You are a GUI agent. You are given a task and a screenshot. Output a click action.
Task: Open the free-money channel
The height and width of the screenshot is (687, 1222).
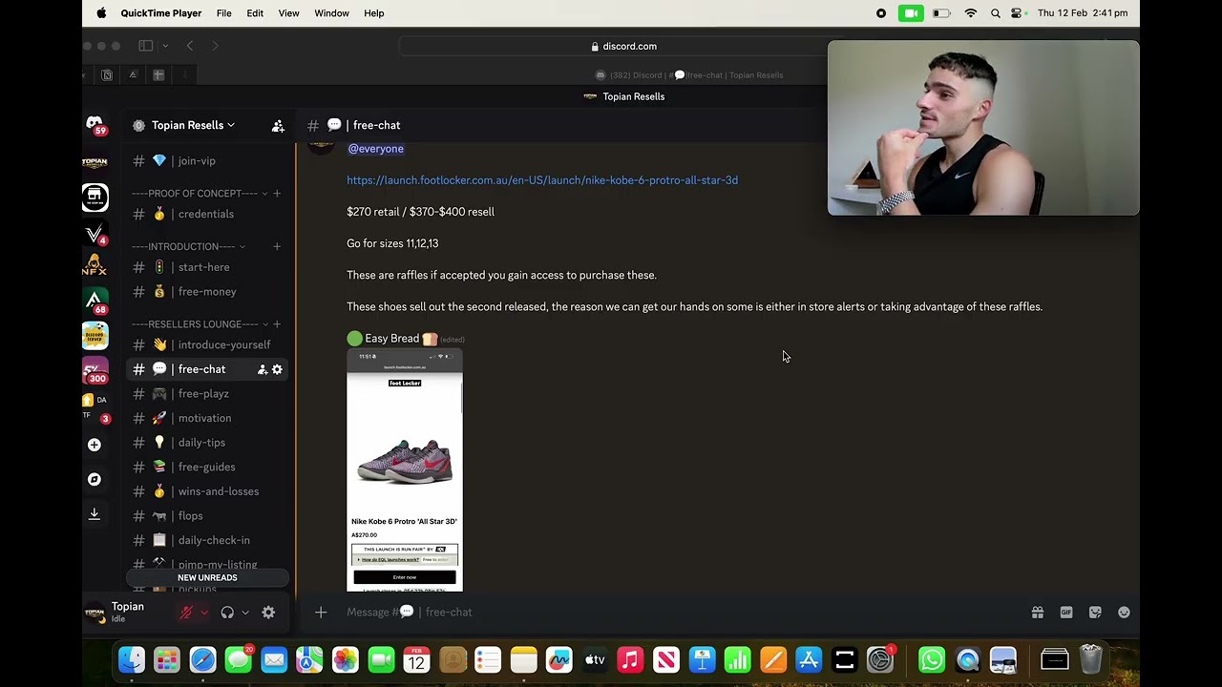click(208, 292)
